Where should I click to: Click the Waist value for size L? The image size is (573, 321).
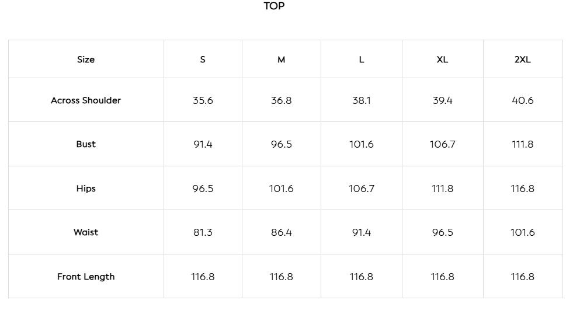coord(362,232)
